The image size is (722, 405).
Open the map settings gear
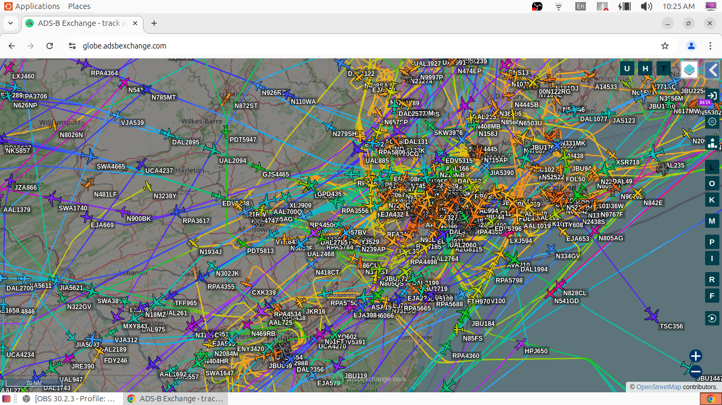pyautogui.click(x=712, y=122)
